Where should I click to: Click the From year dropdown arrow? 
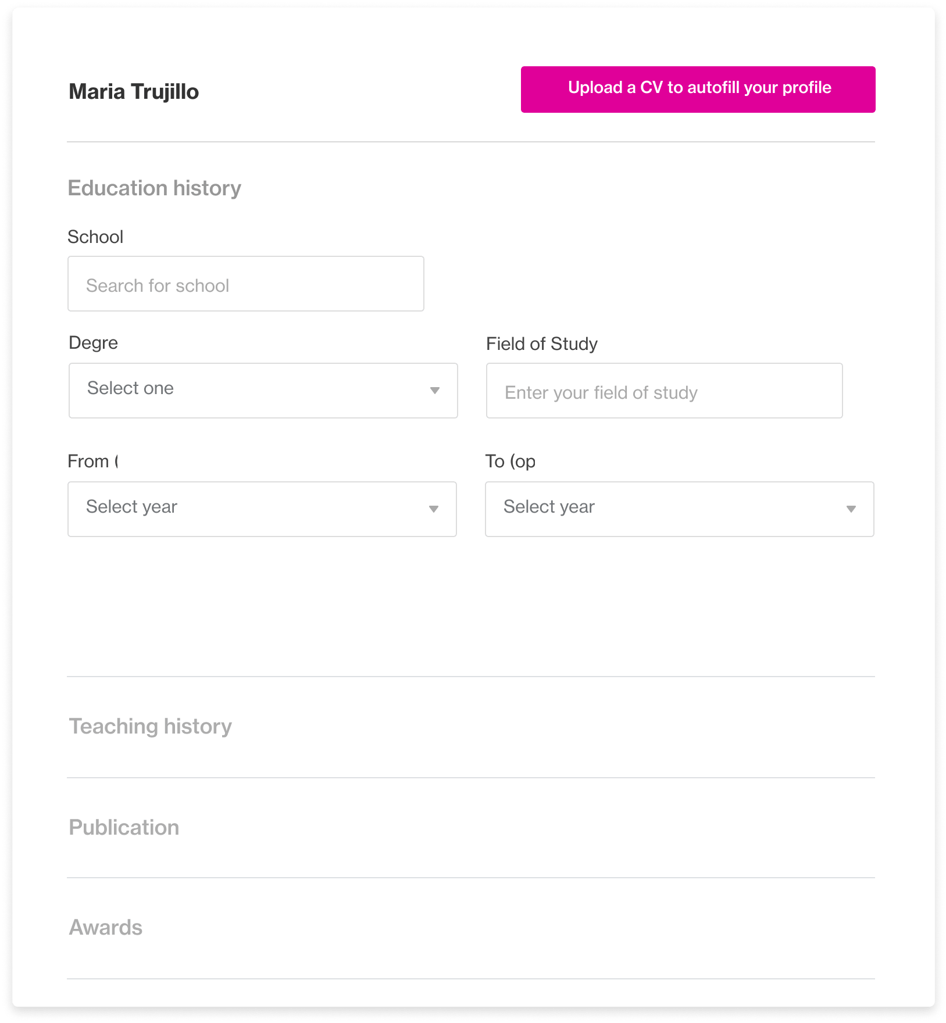pos(433,509)
